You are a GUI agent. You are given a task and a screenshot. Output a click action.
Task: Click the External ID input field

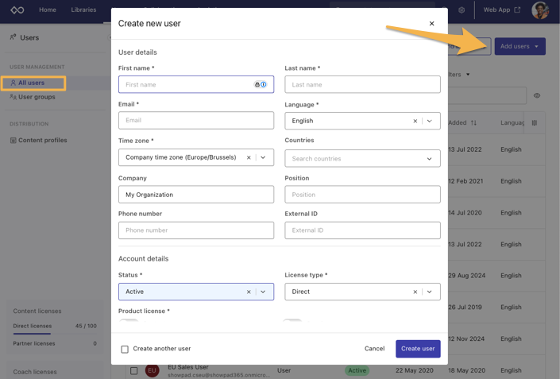click(x=362, y=230)
